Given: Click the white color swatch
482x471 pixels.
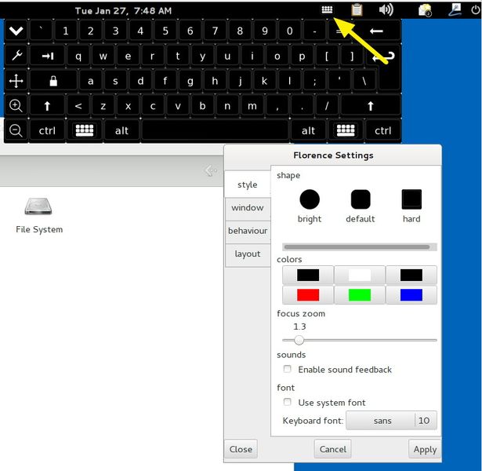Looking at the screenshot, I should pyautogui.click(x=360, y=275).
